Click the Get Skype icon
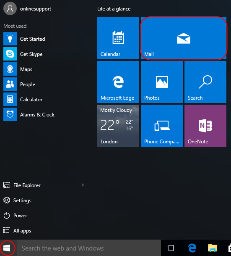 [x=10, y=54]
